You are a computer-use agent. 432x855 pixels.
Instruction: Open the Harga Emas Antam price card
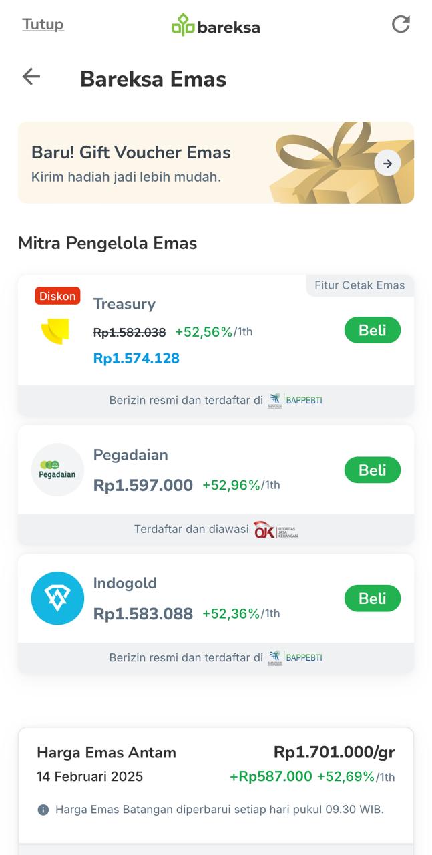pyautogui.click(x=216, y=775)
